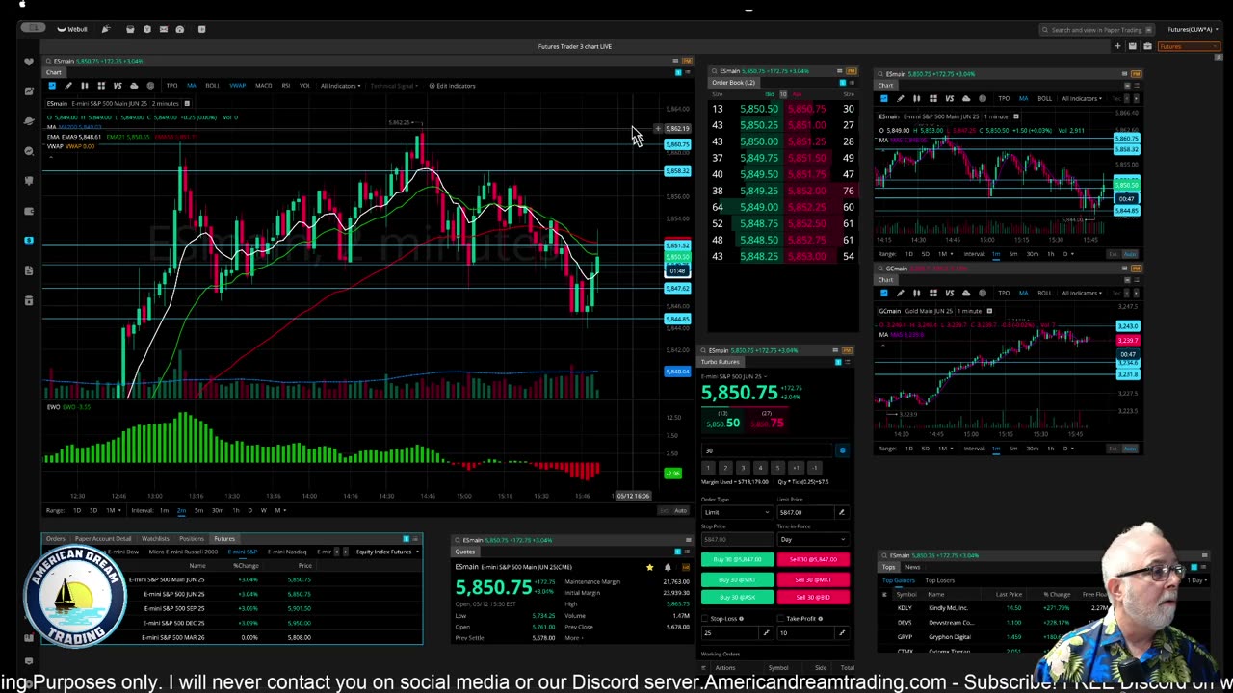1233x693 pixels.
Task: Click the bell alert icon in Quotes panel
Action: [x=667, y=567]
